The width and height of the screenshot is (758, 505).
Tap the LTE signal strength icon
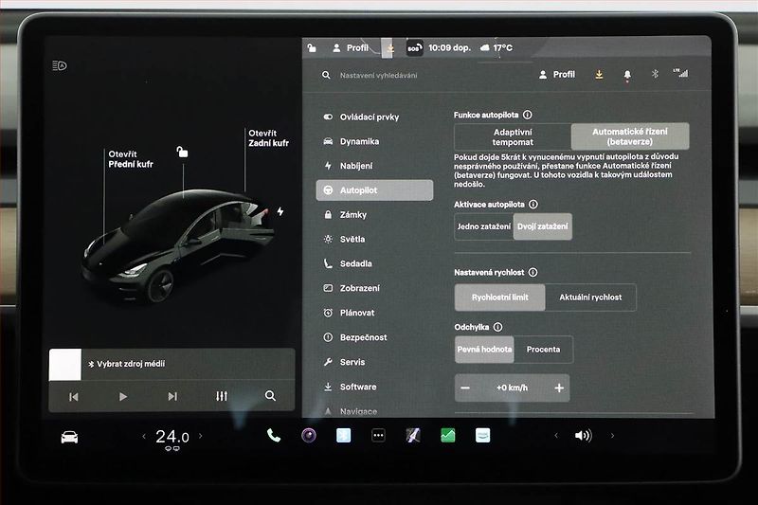680,73
